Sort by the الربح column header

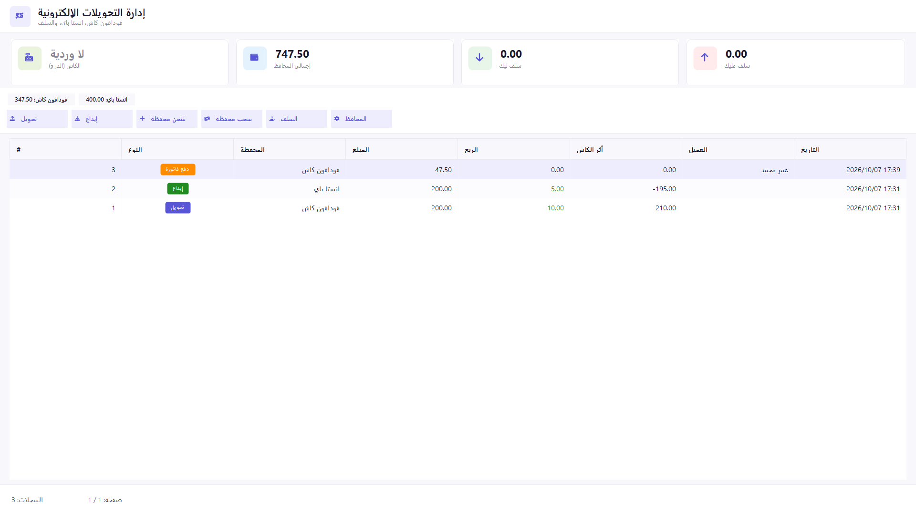point(514,150)
